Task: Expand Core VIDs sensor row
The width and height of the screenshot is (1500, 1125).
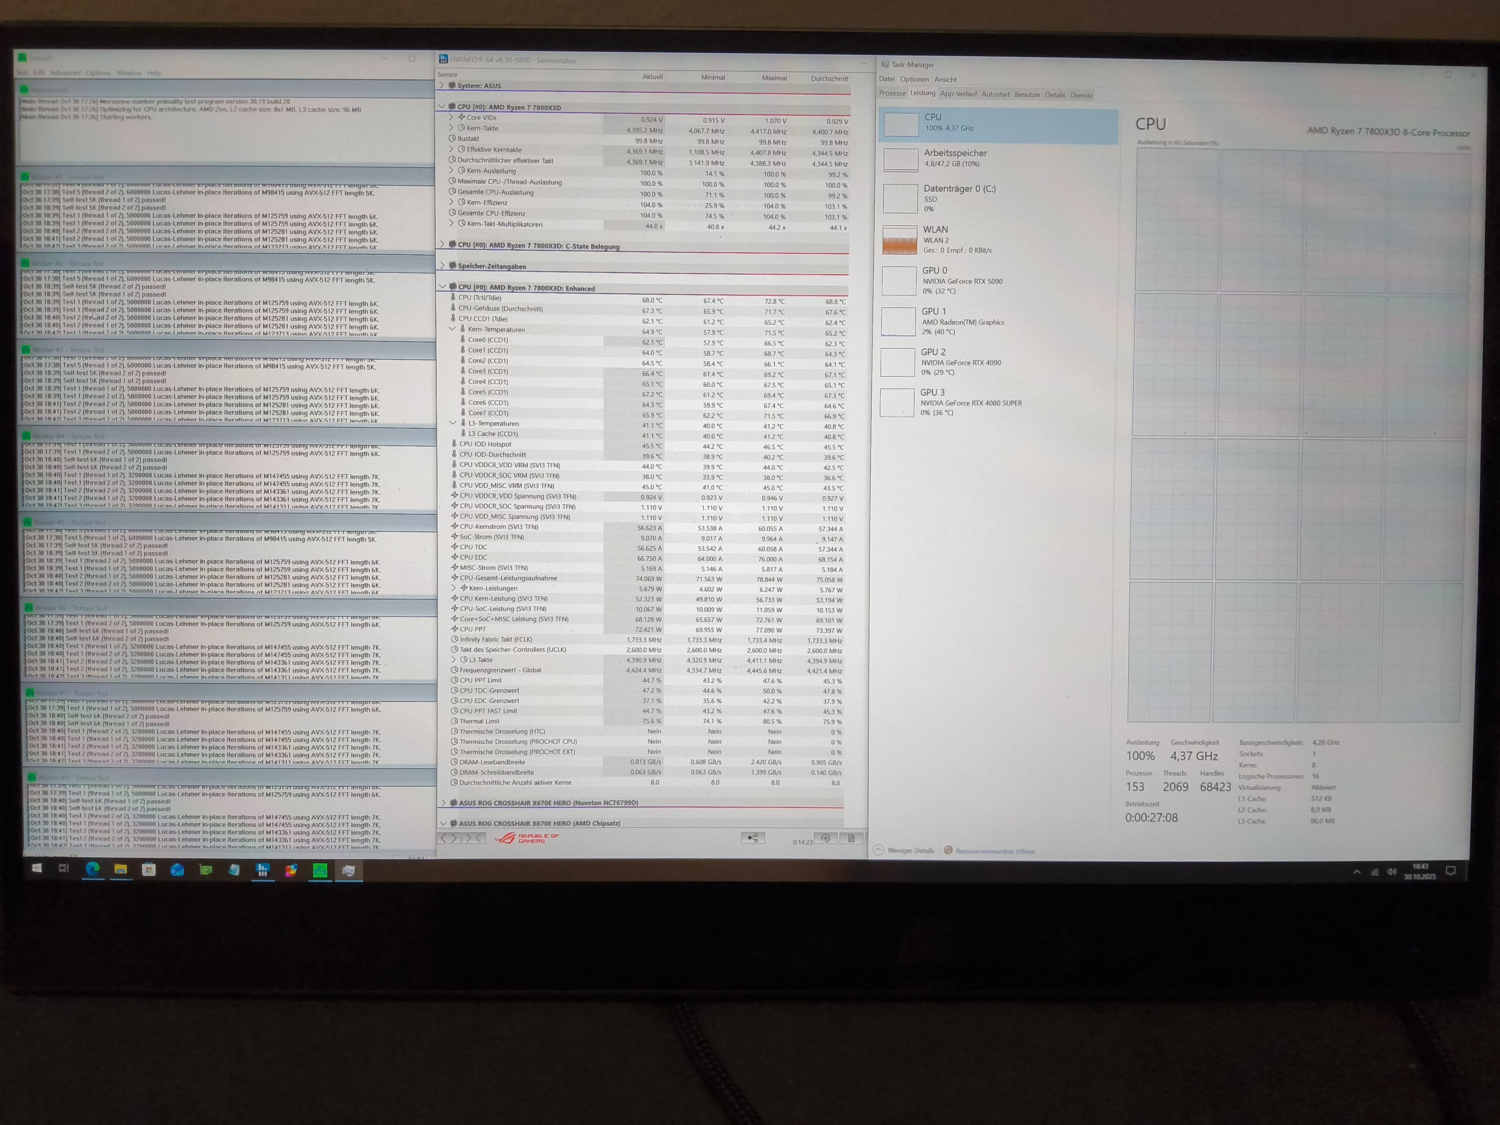Action: coord(451,117)
